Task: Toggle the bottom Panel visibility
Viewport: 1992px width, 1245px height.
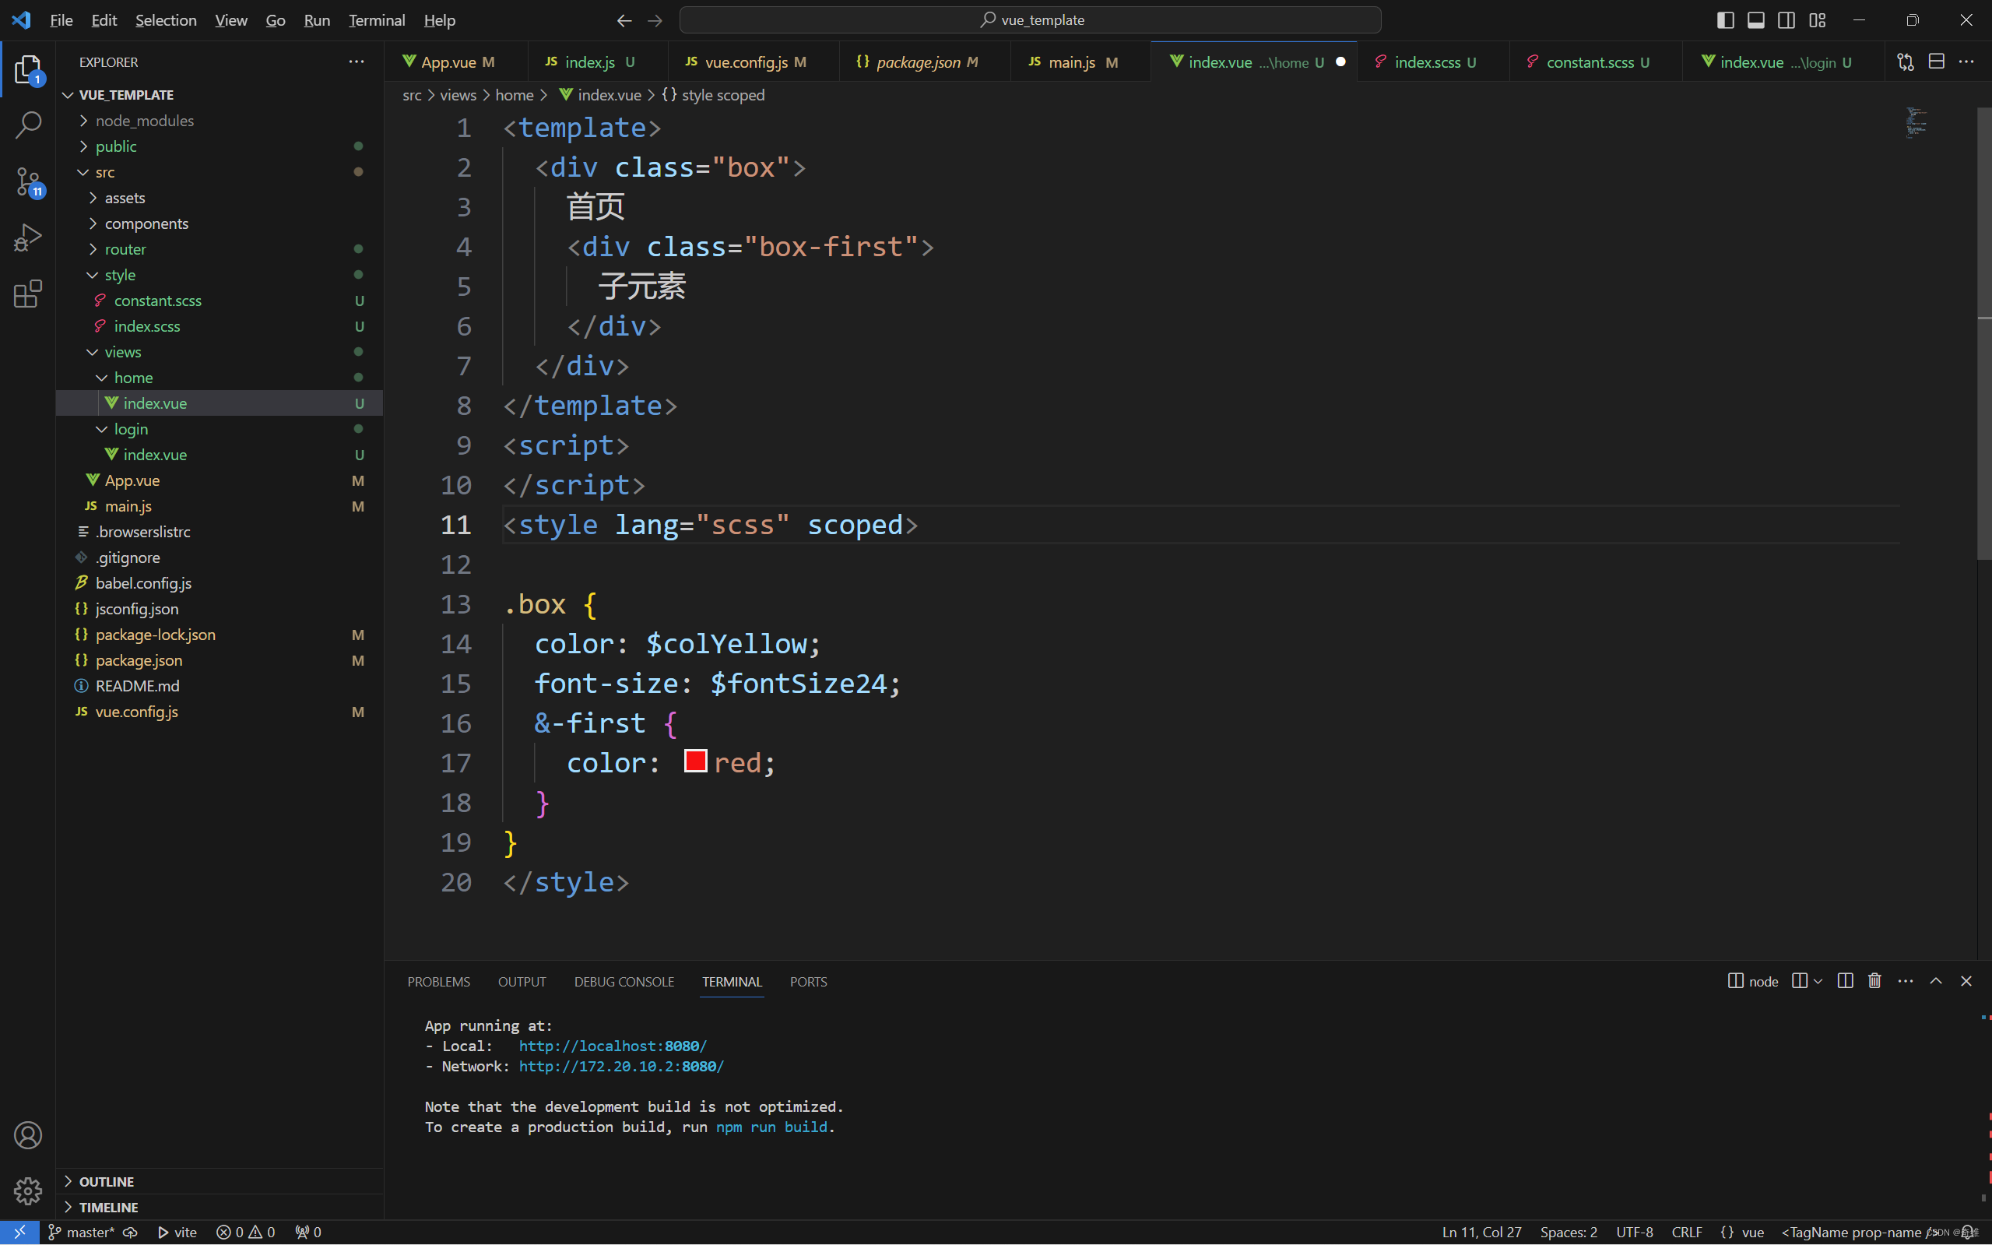Action: [x=1756, y=19]
